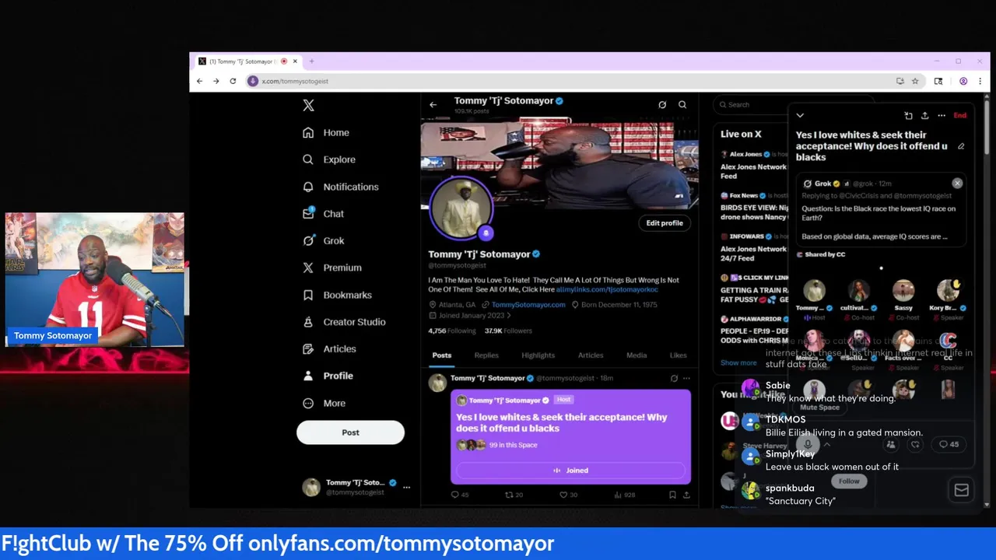Viewport: 996px width, 560px height.
Task: Switch to the Replies tab
Action: pos(486,355)
